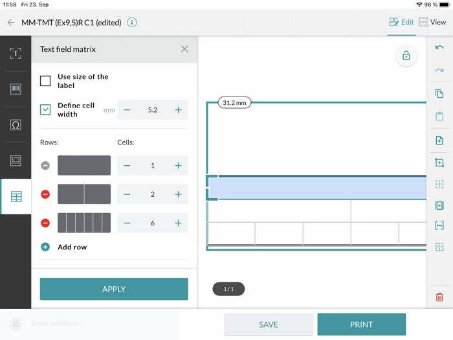The image size is (453, 340).
Task: Apply the matrix settings
Action: [x=114, y=289]
